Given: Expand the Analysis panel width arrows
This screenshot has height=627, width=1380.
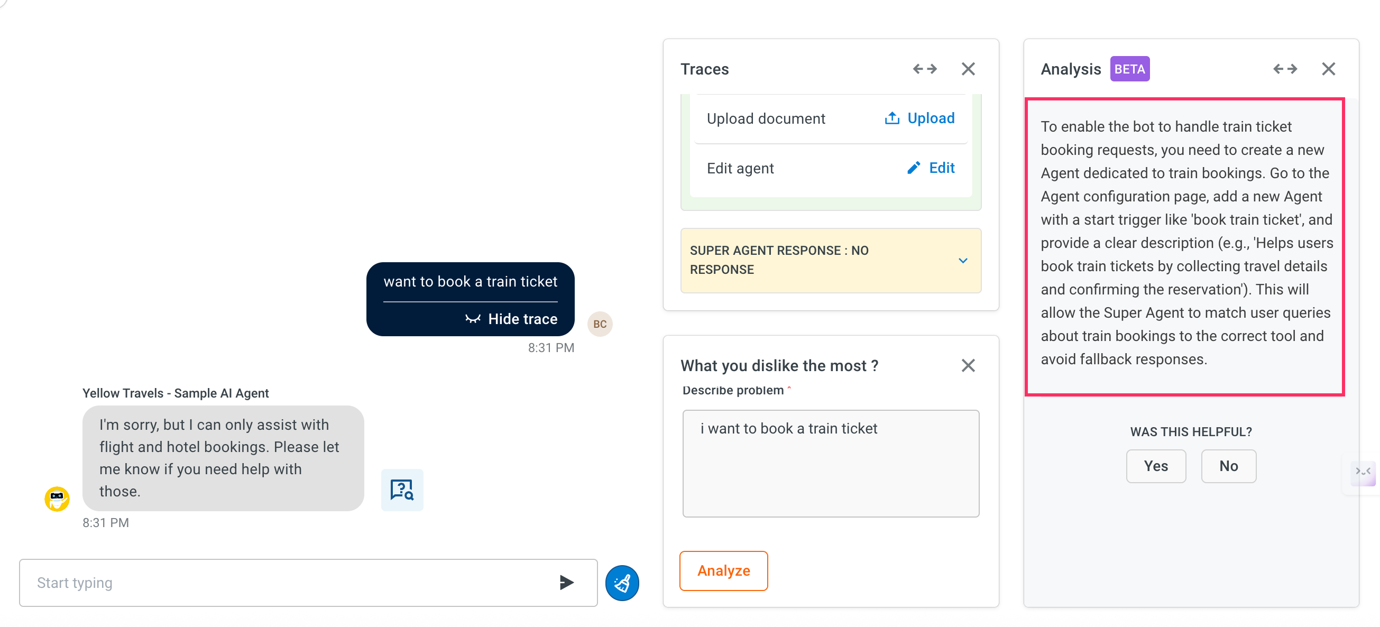Looking at the screenshot, I should point(1285,69).
